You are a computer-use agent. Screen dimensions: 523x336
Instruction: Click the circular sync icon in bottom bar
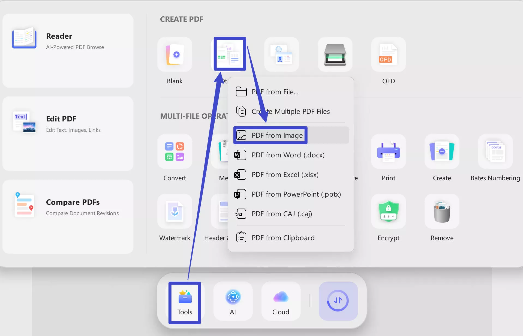(338, 301)
